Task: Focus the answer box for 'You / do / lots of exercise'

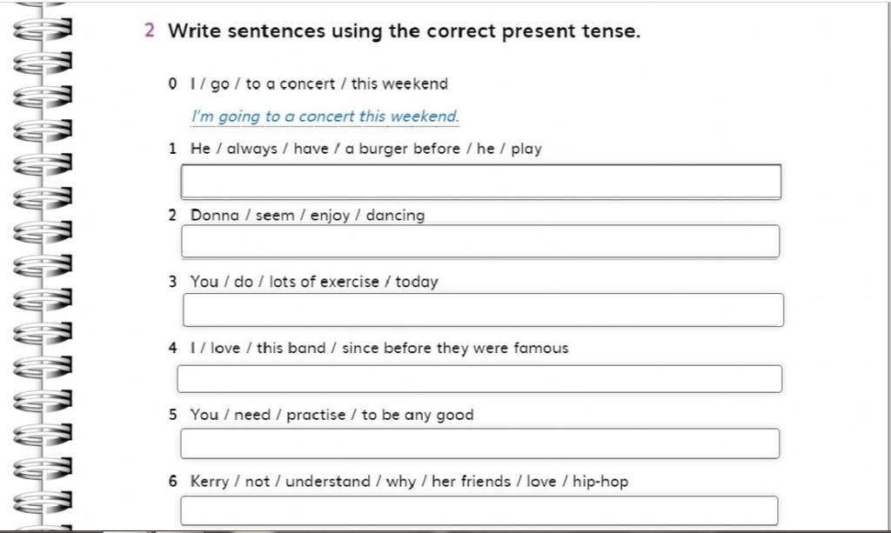Action: (483, 310)
